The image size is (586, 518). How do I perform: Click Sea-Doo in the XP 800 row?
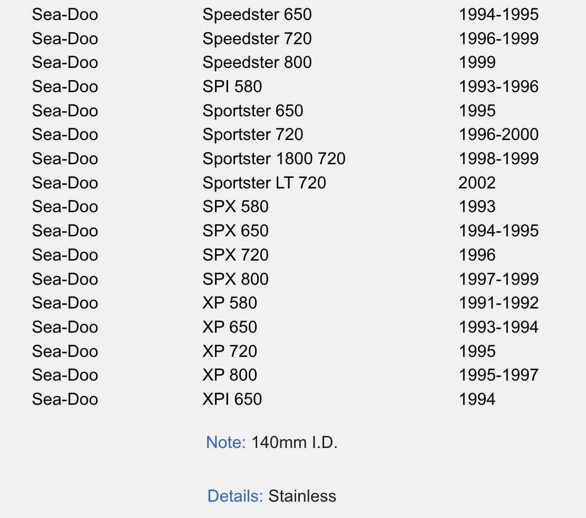point(65,375)
